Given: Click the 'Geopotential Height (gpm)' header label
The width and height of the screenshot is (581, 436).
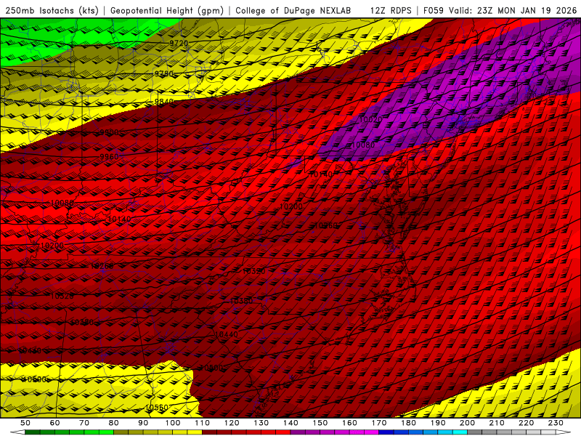Looking at the screenshot, I should [x=167, y=11].
